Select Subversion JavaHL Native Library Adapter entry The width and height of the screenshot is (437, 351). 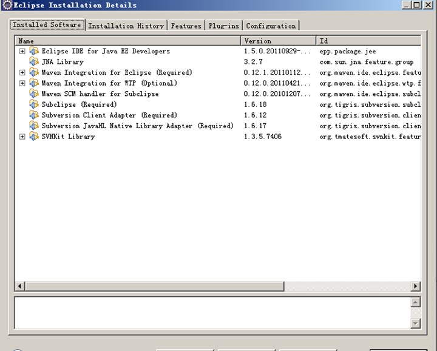[137, 126]
